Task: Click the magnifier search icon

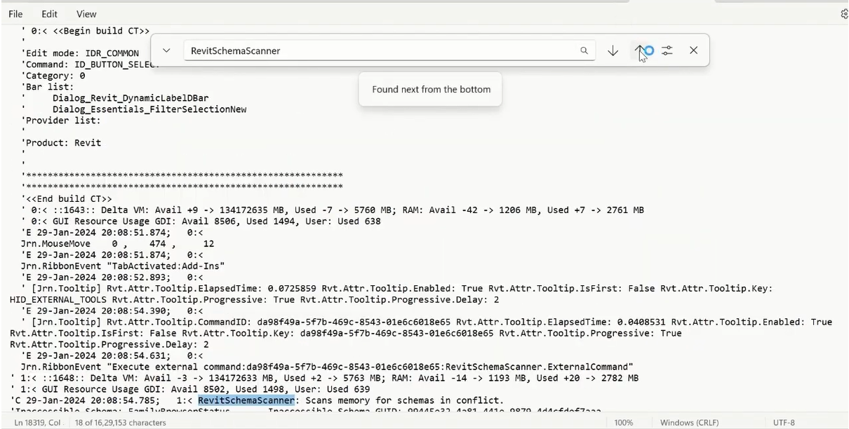Action: pyautogui.click(x=584, y=50)
